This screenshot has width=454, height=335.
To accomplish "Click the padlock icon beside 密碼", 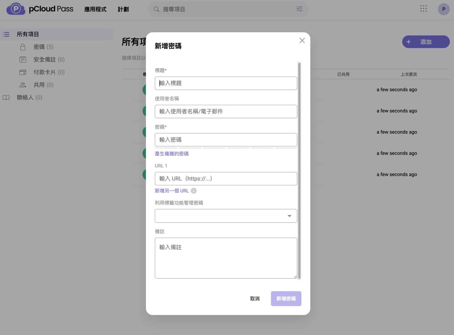I will pos(23,47).
